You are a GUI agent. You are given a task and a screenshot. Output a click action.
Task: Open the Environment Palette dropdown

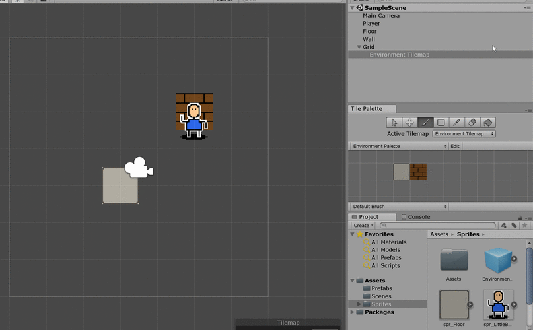tap(399, 146)
